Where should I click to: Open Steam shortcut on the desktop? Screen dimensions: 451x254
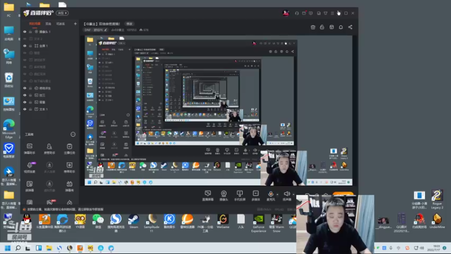(x=134, y=221)
